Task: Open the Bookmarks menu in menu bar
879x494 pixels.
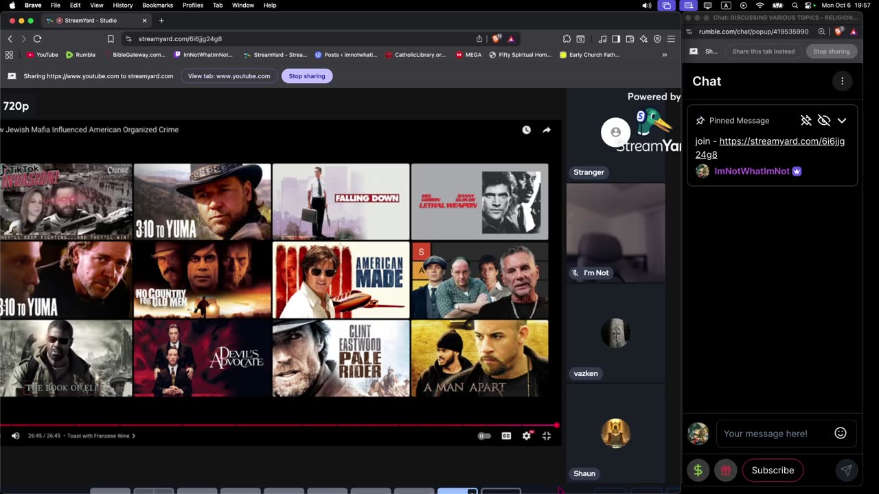Action: click(158, 5)
